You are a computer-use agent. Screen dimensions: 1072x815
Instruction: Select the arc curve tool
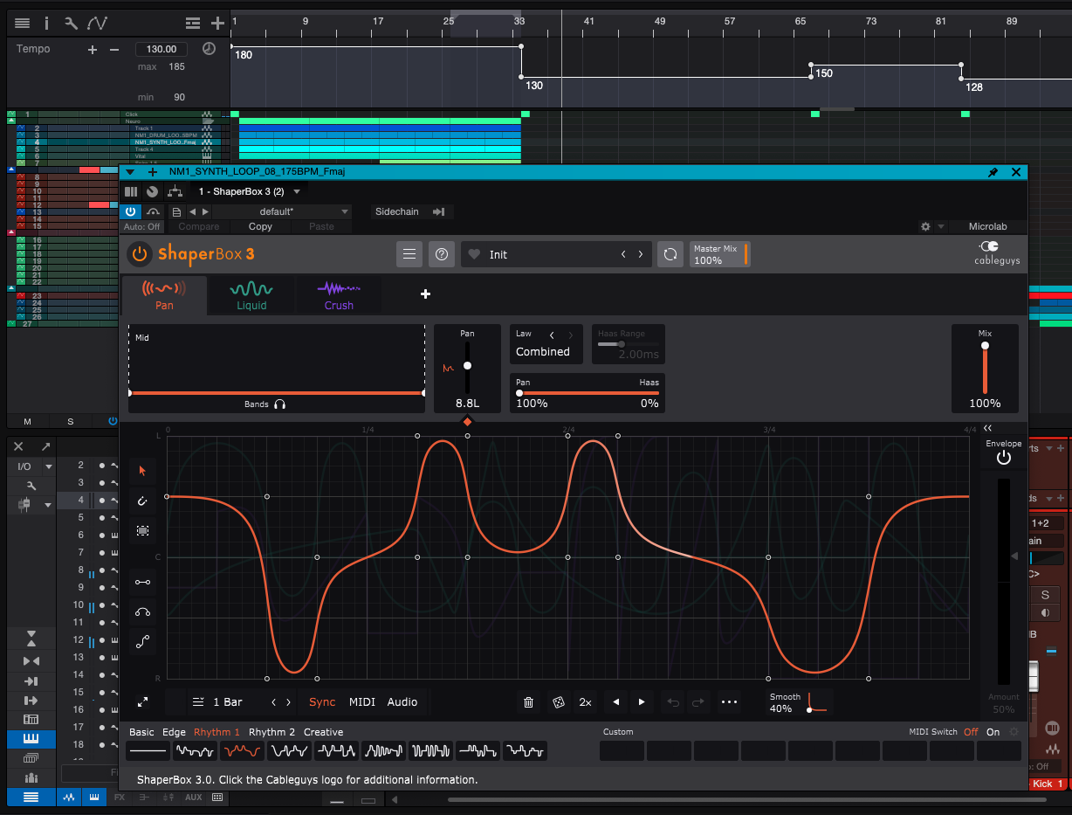[x=142, y=611]
